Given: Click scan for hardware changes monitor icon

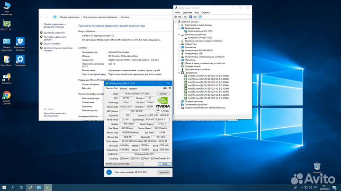Looking at the screenshot, I should click(200, 17).
